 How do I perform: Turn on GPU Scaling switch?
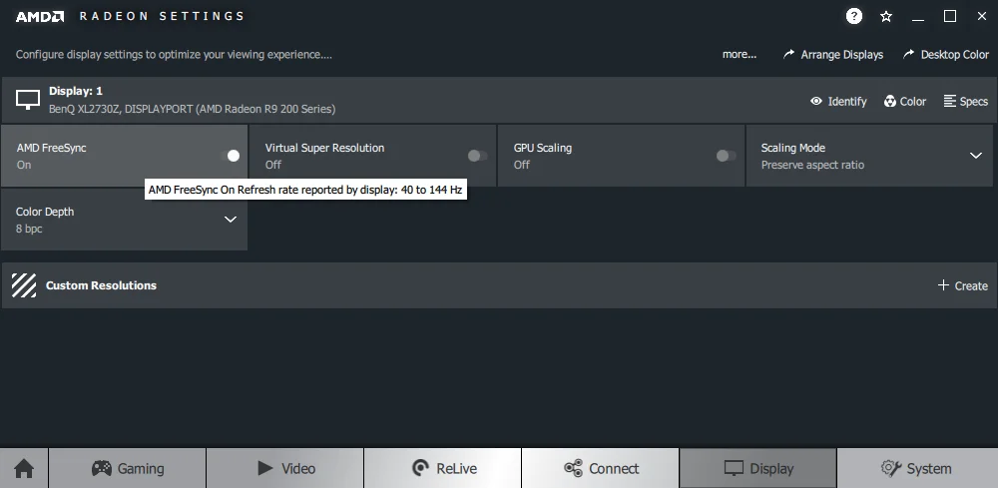tap(726, 156)
